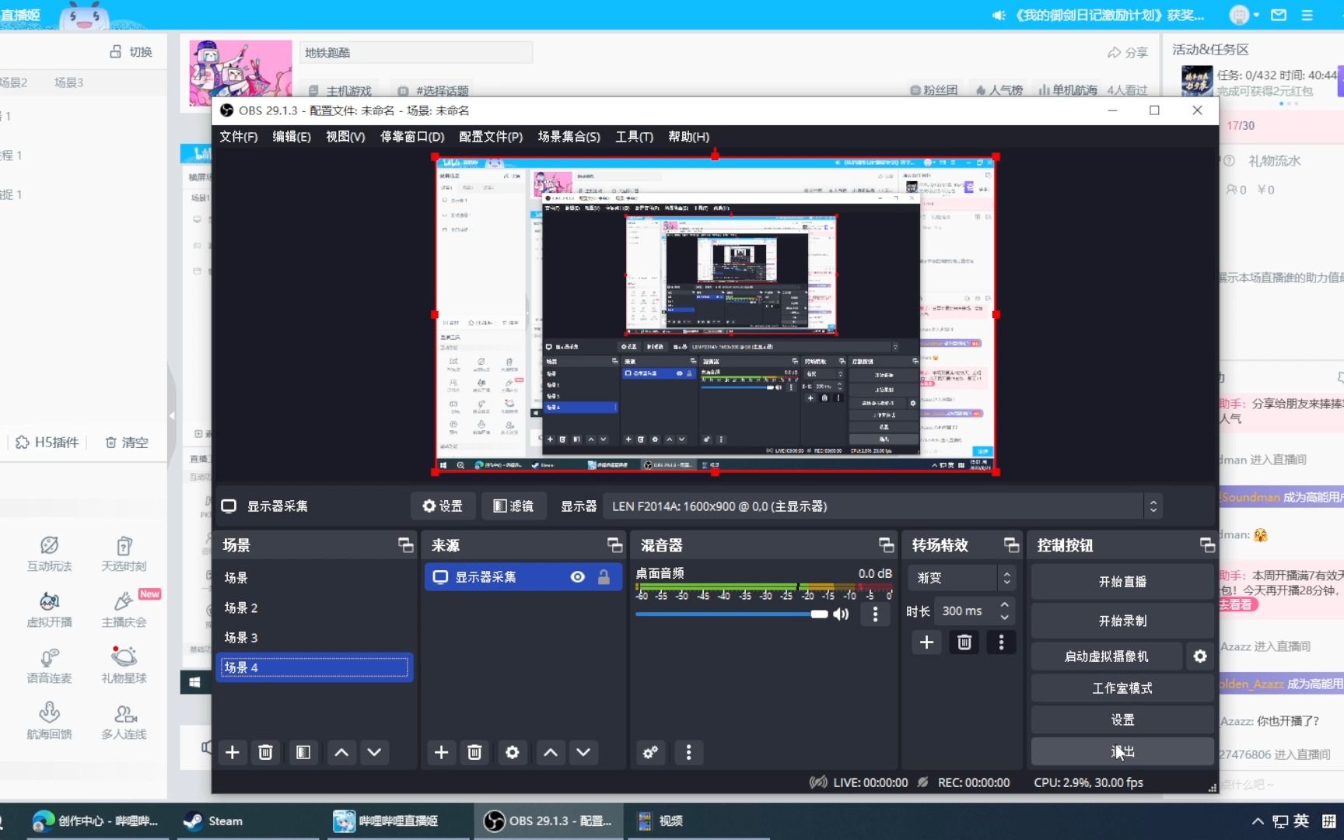Screen dimensions: 1344x840
Task: Mute 桌面音频 with the speaker icon
Action: [841, 614]
